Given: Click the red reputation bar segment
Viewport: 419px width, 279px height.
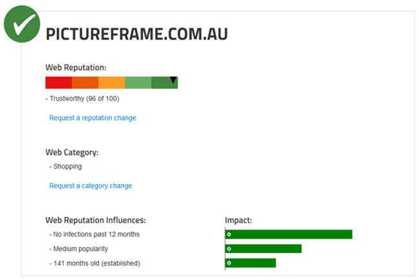Looking at the screenshot, I should coord(59,83).
